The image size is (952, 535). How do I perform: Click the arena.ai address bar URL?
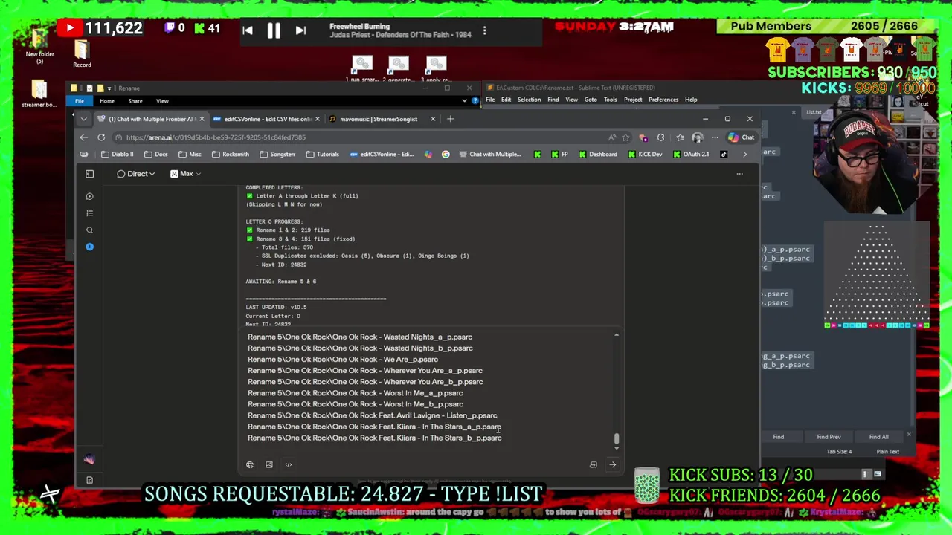[x=216, y=137]
